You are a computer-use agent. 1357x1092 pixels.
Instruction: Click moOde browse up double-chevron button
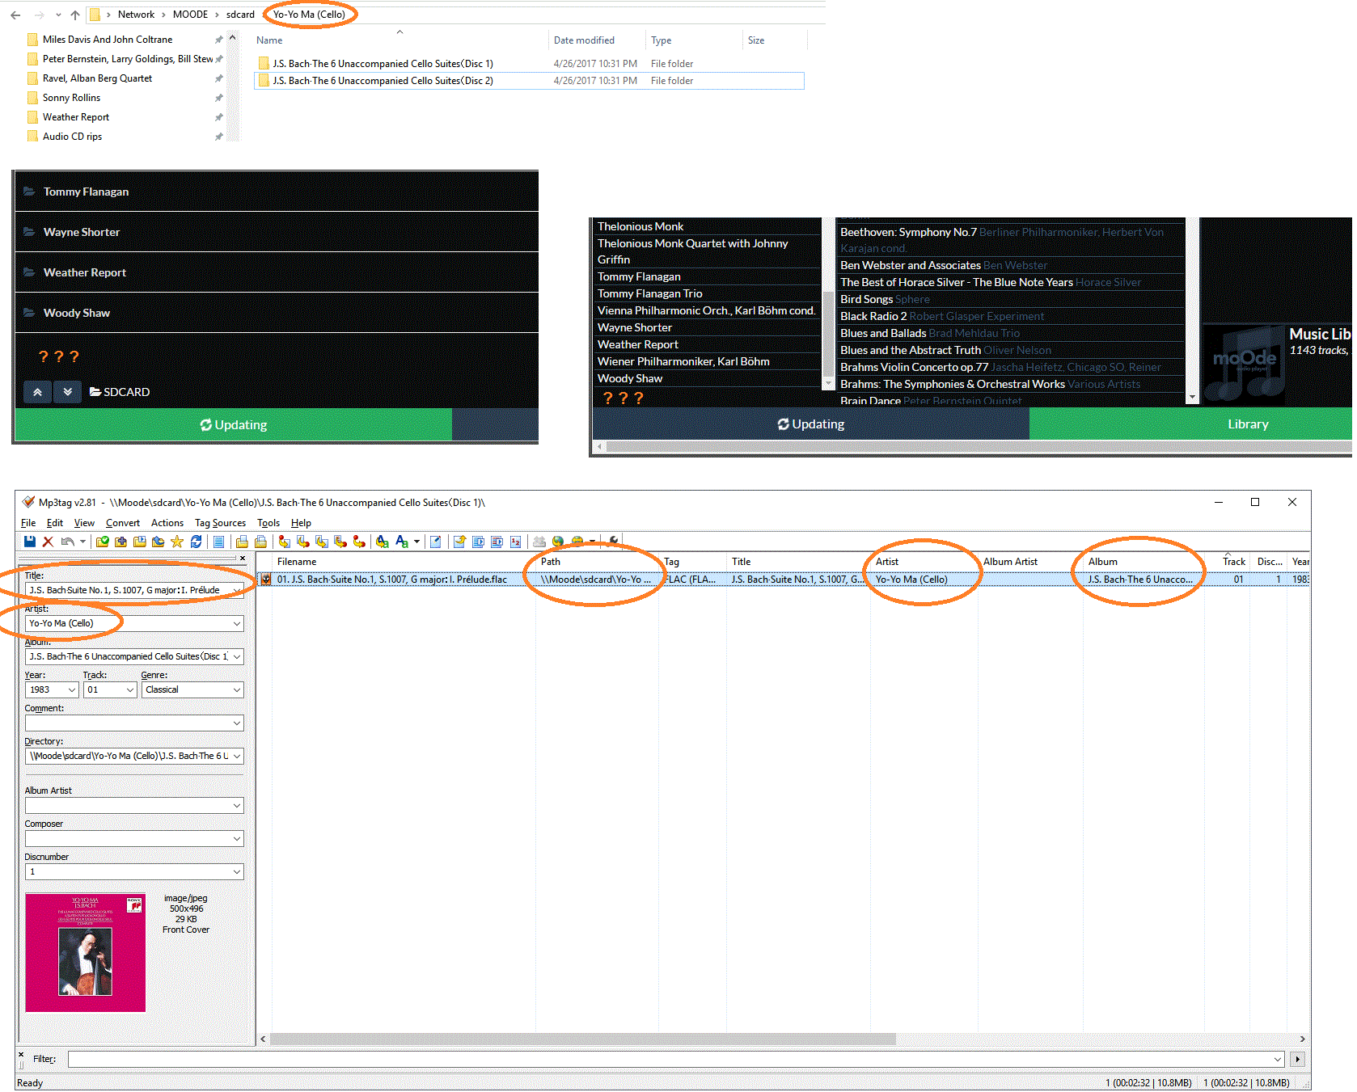[37, 392]
